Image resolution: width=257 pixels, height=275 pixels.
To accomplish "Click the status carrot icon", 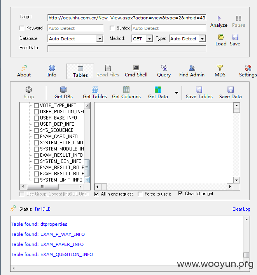I will coord(13,208).
